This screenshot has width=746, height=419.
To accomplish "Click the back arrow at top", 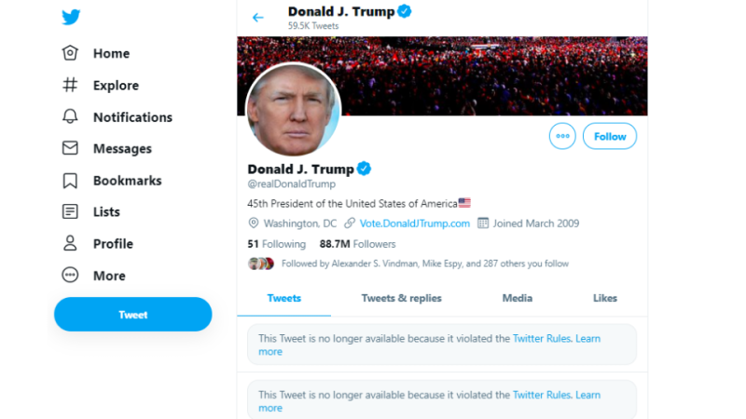I will 258,18.
